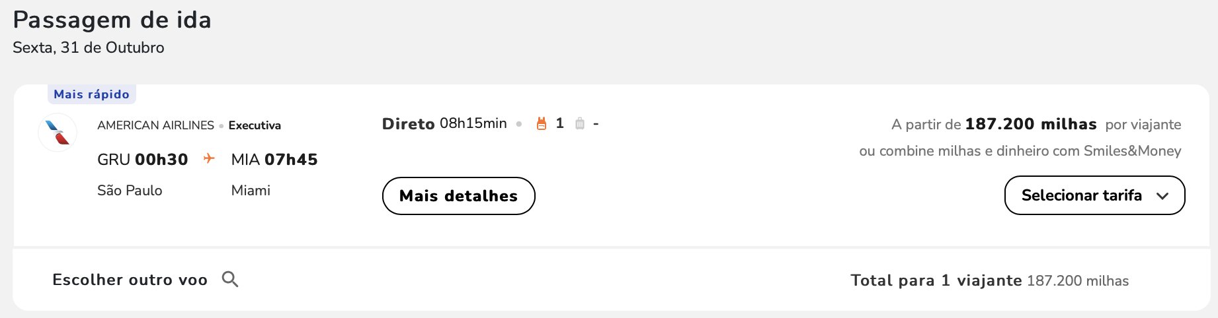Click the Smiles&Money combine text

point(1020,151)
